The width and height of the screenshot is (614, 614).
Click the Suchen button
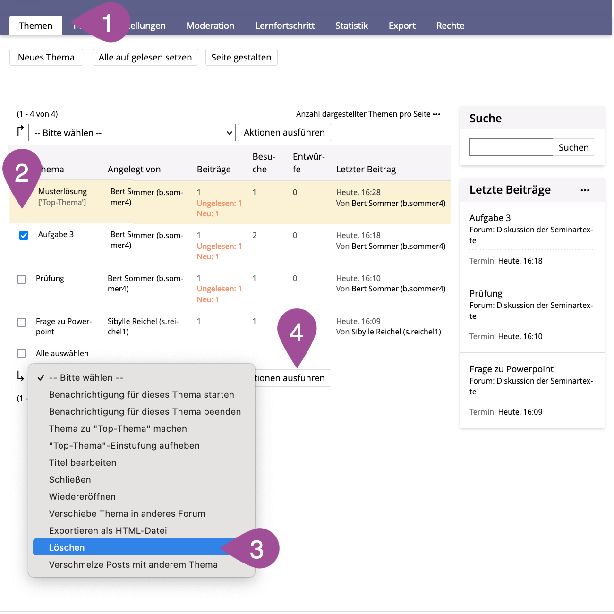(x=573, y=147)
